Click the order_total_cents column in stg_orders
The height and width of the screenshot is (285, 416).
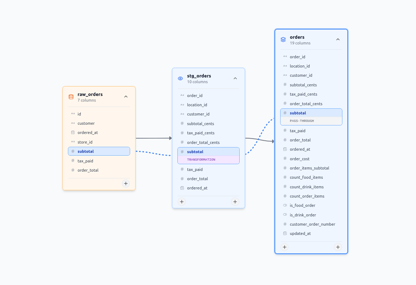203,142
